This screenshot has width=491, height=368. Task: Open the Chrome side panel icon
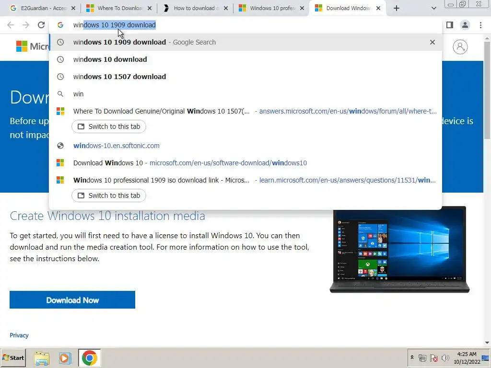coord(450,25)
